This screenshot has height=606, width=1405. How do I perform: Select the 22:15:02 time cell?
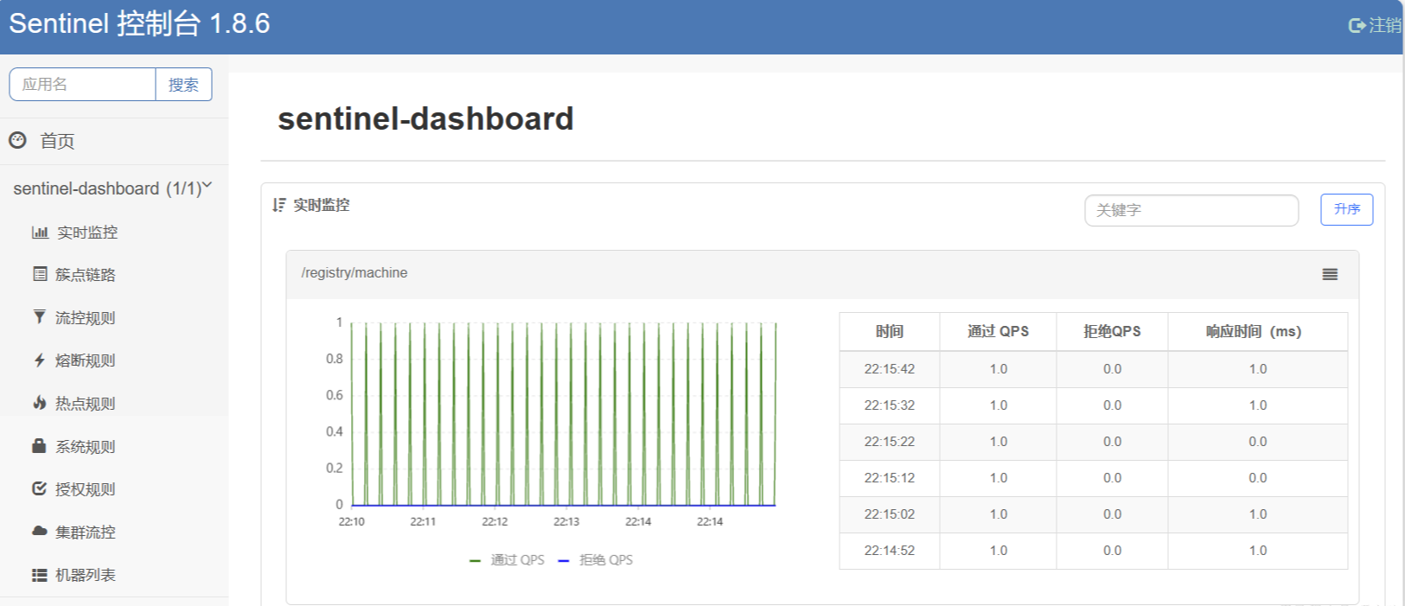coord(890,514)
